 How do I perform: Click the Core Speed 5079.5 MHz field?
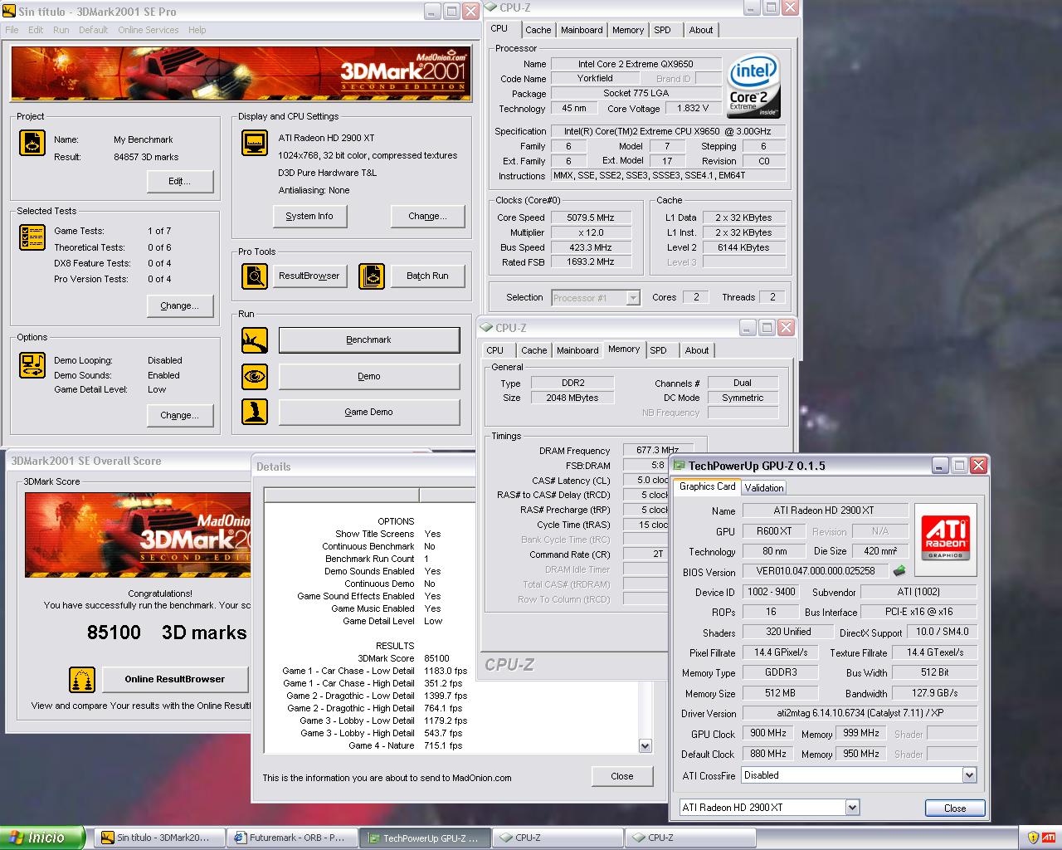(x=591, y=217)
